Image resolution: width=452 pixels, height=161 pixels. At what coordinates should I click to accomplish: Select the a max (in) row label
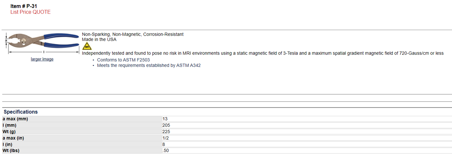click(82, 138)
